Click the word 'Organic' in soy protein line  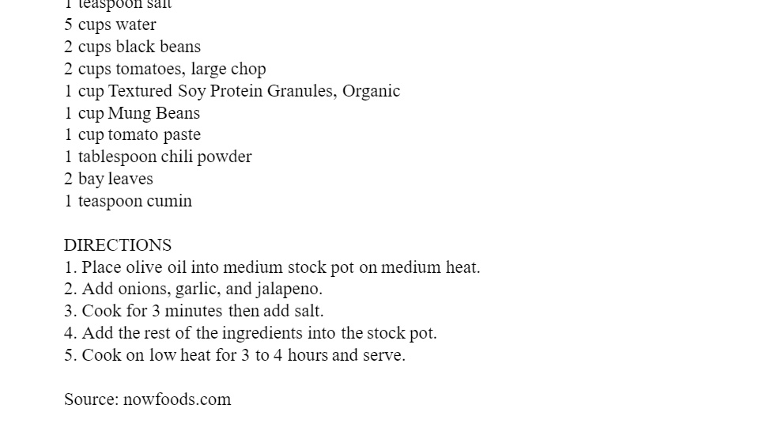372,91
